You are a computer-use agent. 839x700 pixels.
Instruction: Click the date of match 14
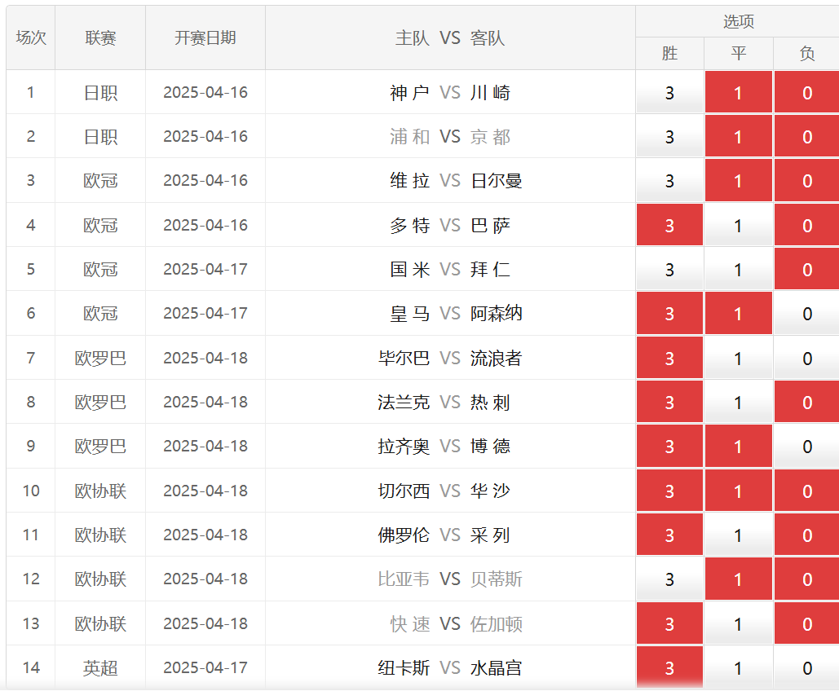(x=205, y=667)
